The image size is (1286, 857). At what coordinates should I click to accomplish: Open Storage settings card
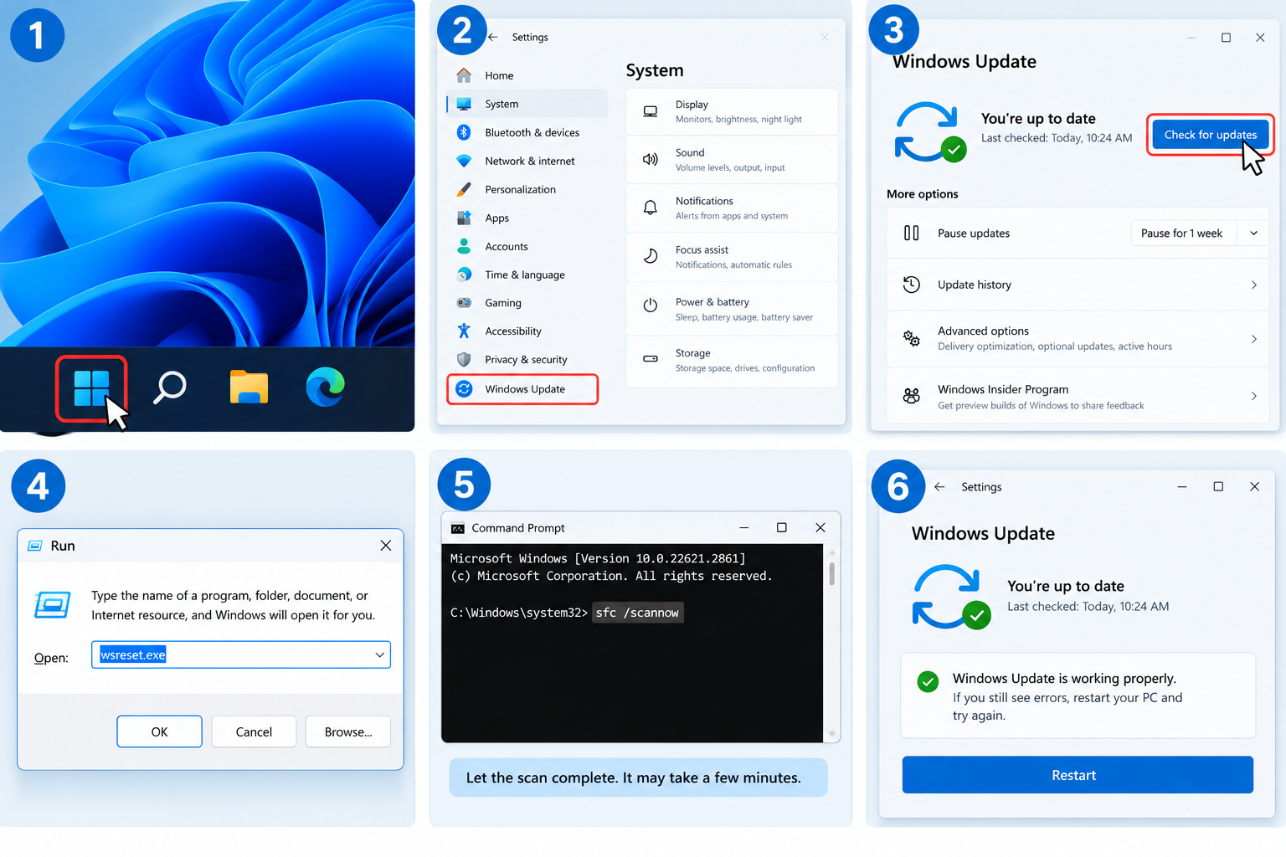(732, 361)
